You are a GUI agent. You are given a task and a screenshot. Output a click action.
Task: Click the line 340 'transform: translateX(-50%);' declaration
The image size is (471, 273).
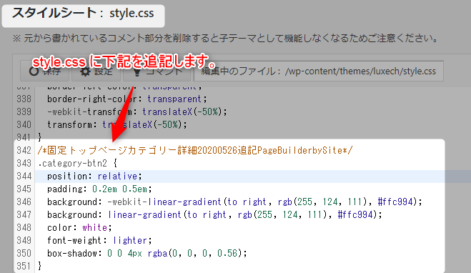point(117,124)
